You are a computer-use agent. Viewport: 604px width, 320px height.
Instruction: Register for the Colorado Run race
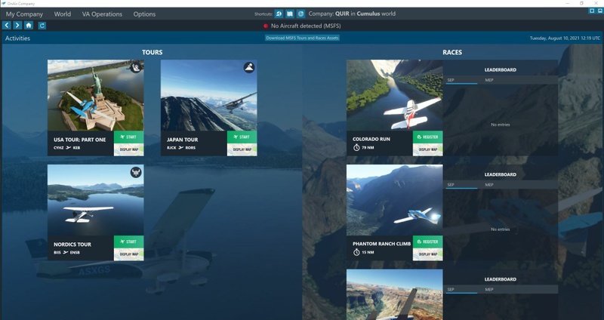427,137
